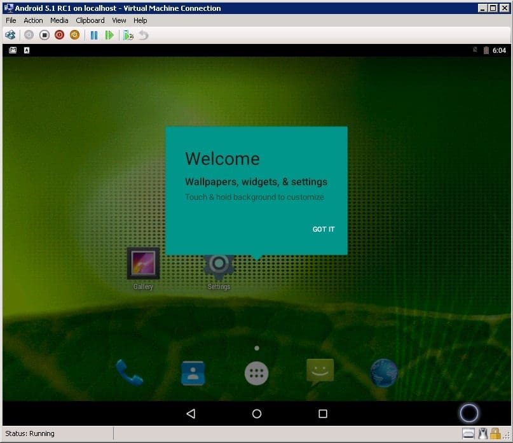Open the Messaging app in the dock
The image size is (513, 443).
[x=320, y=372]
